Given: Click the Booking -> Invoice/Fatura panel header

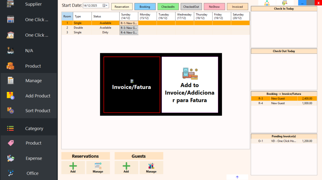Looking at the screenshot, I should click(284, 94).
